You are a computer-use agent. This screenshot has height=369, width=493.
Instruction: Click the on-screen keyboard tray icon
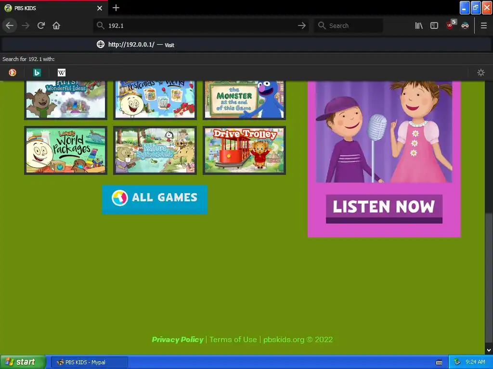click(x=439, y=362)
